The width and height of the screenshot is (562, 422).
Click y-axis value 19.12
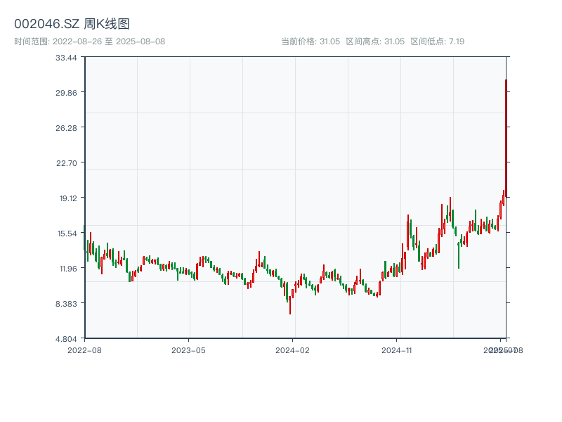pos(68,198)
